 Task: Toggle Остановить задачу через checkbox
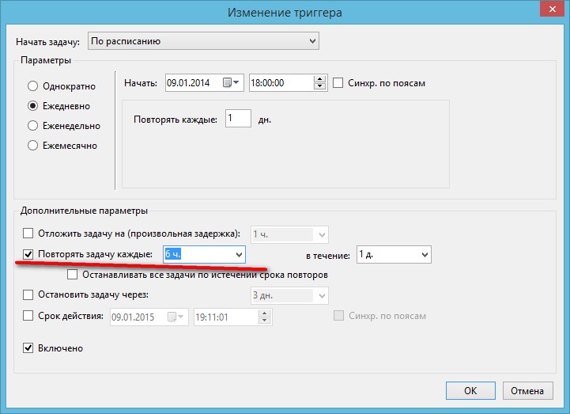(28, 295)
